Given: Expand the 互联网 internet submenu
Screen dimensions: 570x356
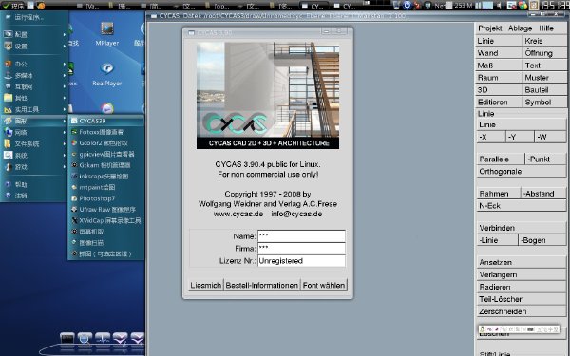Looking at the screenshot, I should click(x=34, y=86).
